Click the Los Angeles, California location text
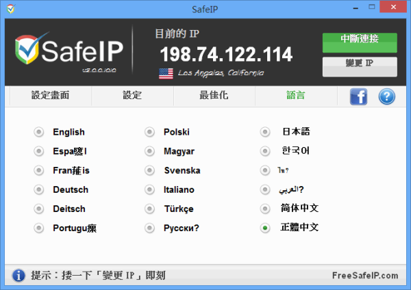The image size is (411, 290). 221,73
